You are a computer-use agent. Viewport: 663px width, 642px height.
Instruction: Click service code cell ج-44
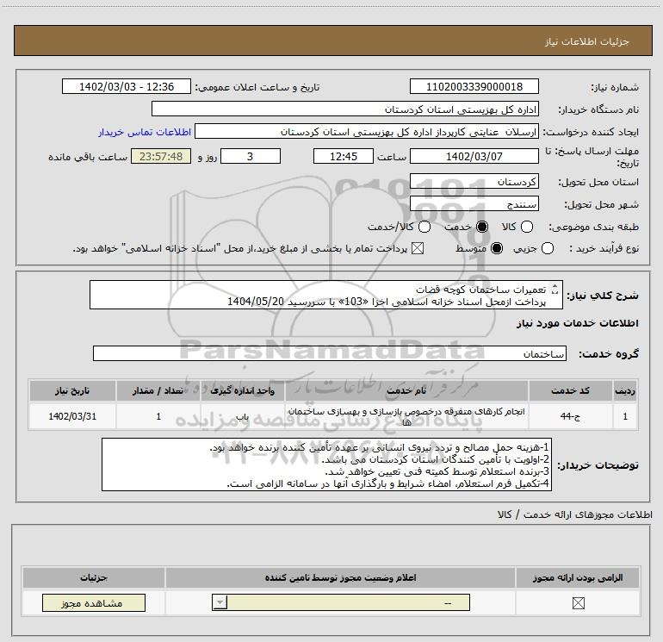point(570,416)
